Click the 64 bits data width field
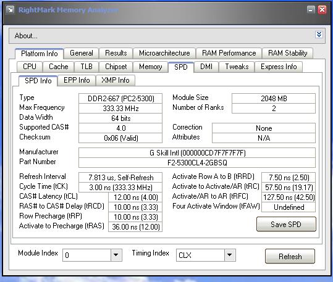 tap(120, 118)
